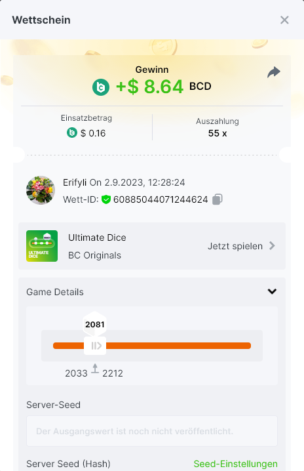Image resolution: width=304 pixels, height=471 pixels.
Task: Click the 2081 roll result marker
Action: (95, 325)
